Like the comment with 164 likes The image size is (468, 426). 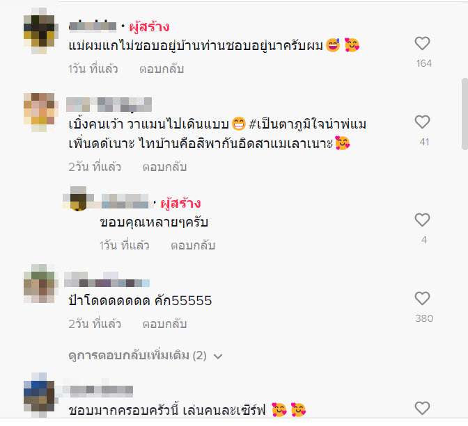click(422, 44)
